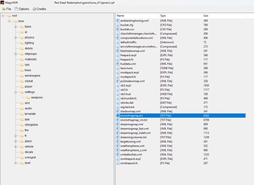Collapse the tune folder node
Image resolution: width=254 pixels, height=185 pixels.
[x=9, y=21]
